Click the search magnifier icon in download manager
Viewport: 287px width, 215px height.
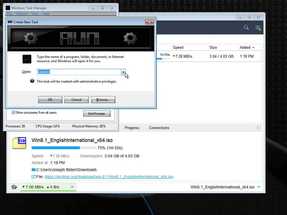246,27
